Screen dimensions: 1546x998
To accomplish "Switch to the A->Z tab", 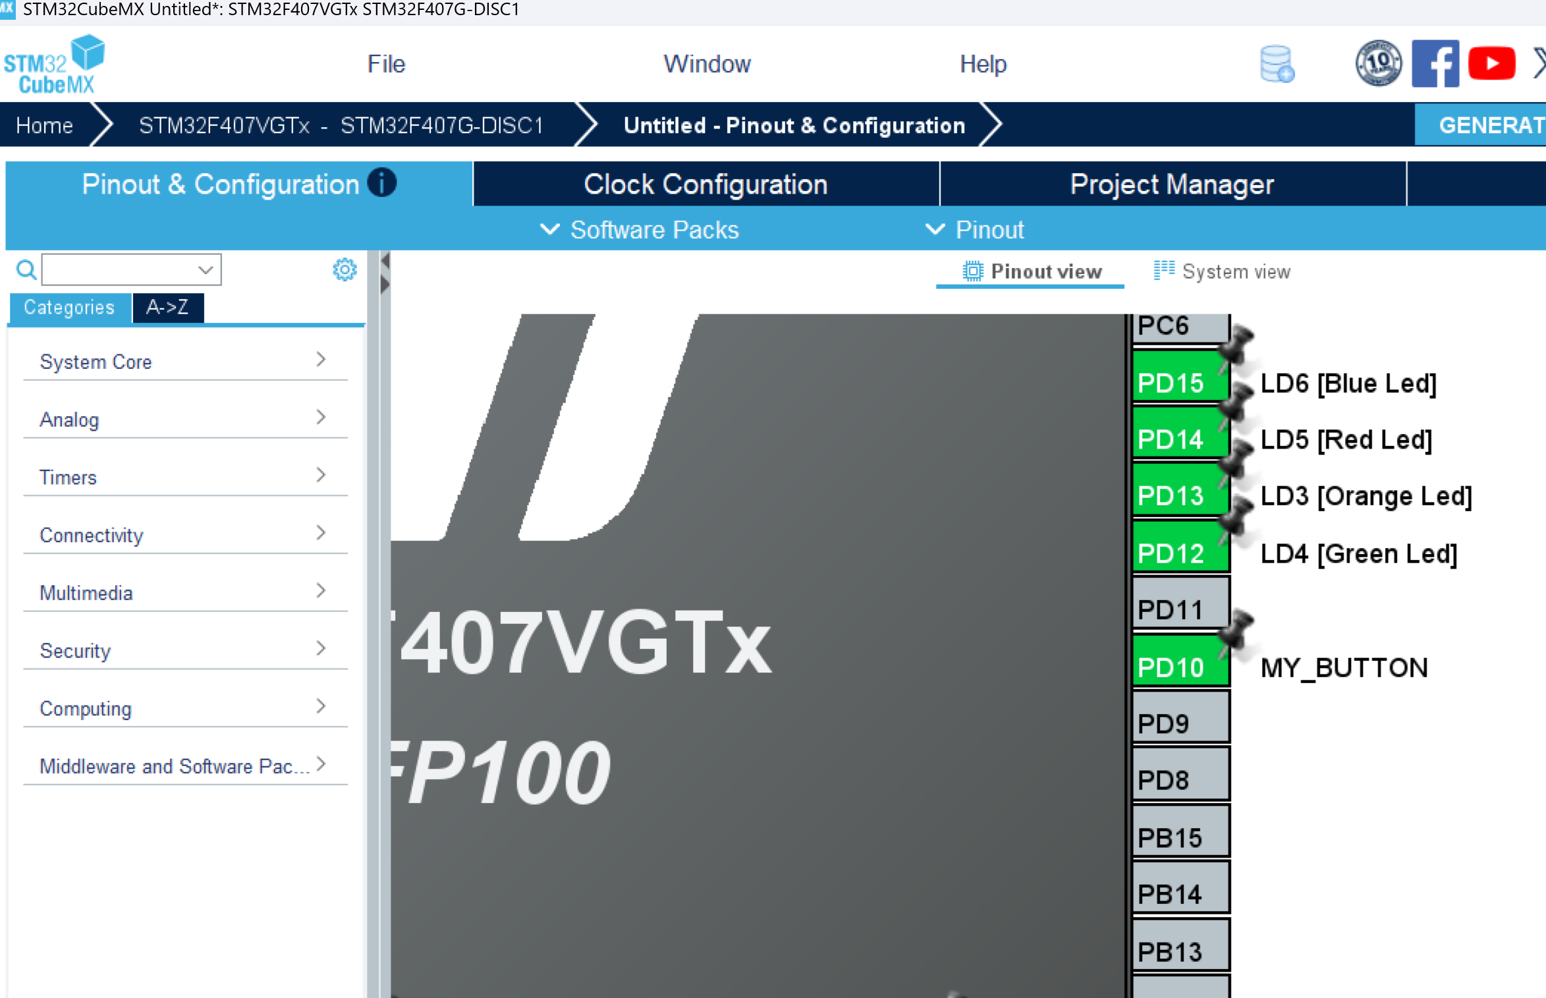I will click(168, 308).
